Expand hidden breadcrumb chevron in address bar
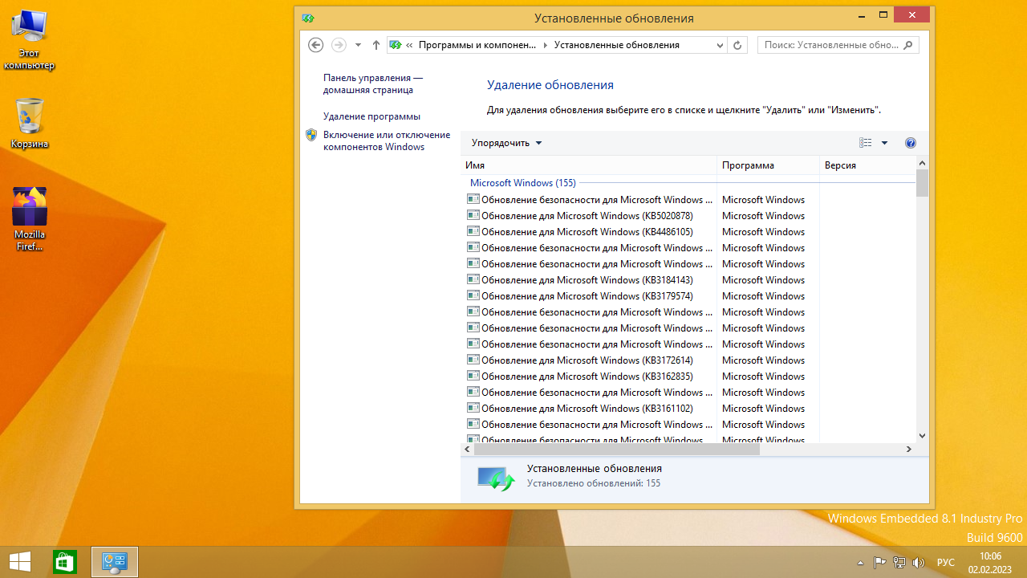This screenshot has height=578, width=1027. pos(409,45)
